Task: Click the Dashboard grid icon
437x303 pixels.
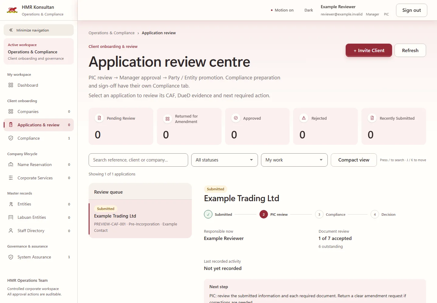Action: (11, 85)
